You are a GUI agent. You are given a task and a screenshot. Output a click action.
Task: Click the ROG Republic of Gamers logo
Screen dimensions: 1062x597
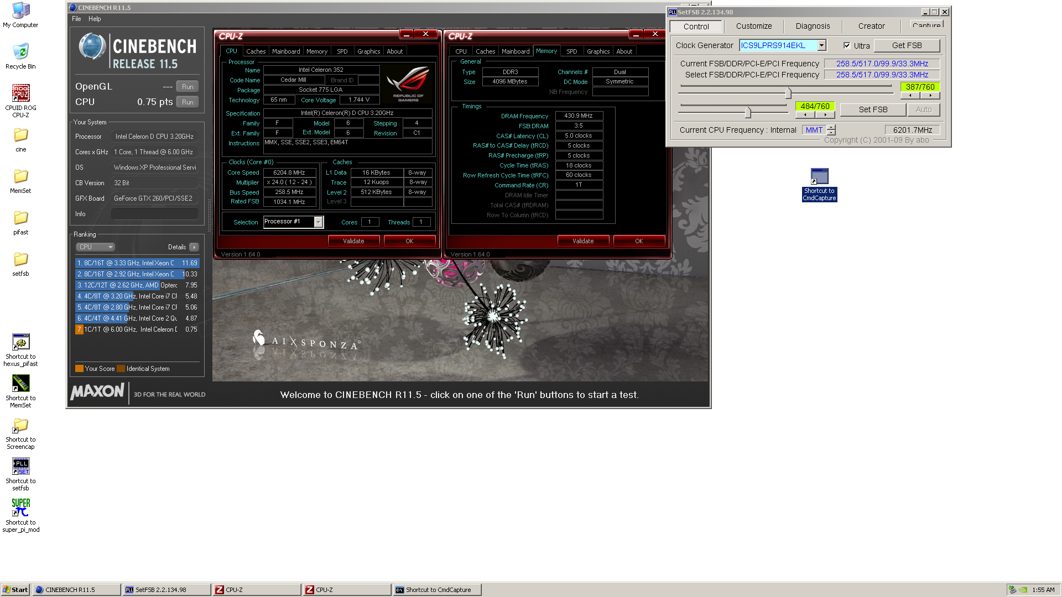click(x=408, y=83)
